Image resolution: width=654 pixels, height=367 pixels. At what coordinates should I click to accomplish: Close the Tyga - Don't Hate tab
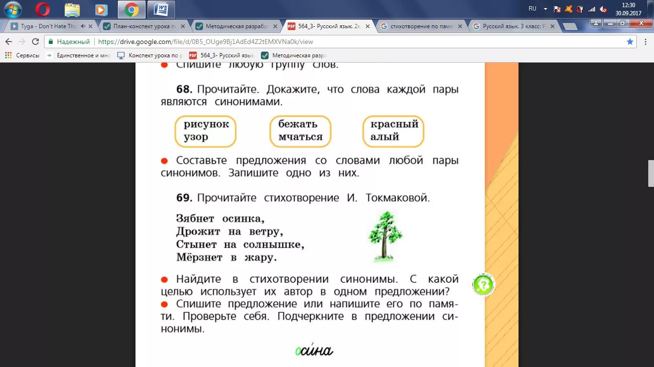coord(90,26)
